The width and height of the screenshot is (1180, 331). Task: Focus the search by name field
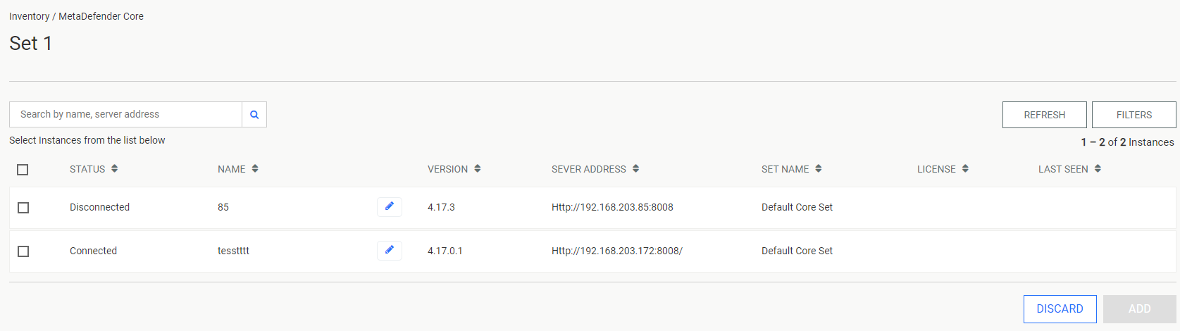pyautogui.click(x=125, y=115)
